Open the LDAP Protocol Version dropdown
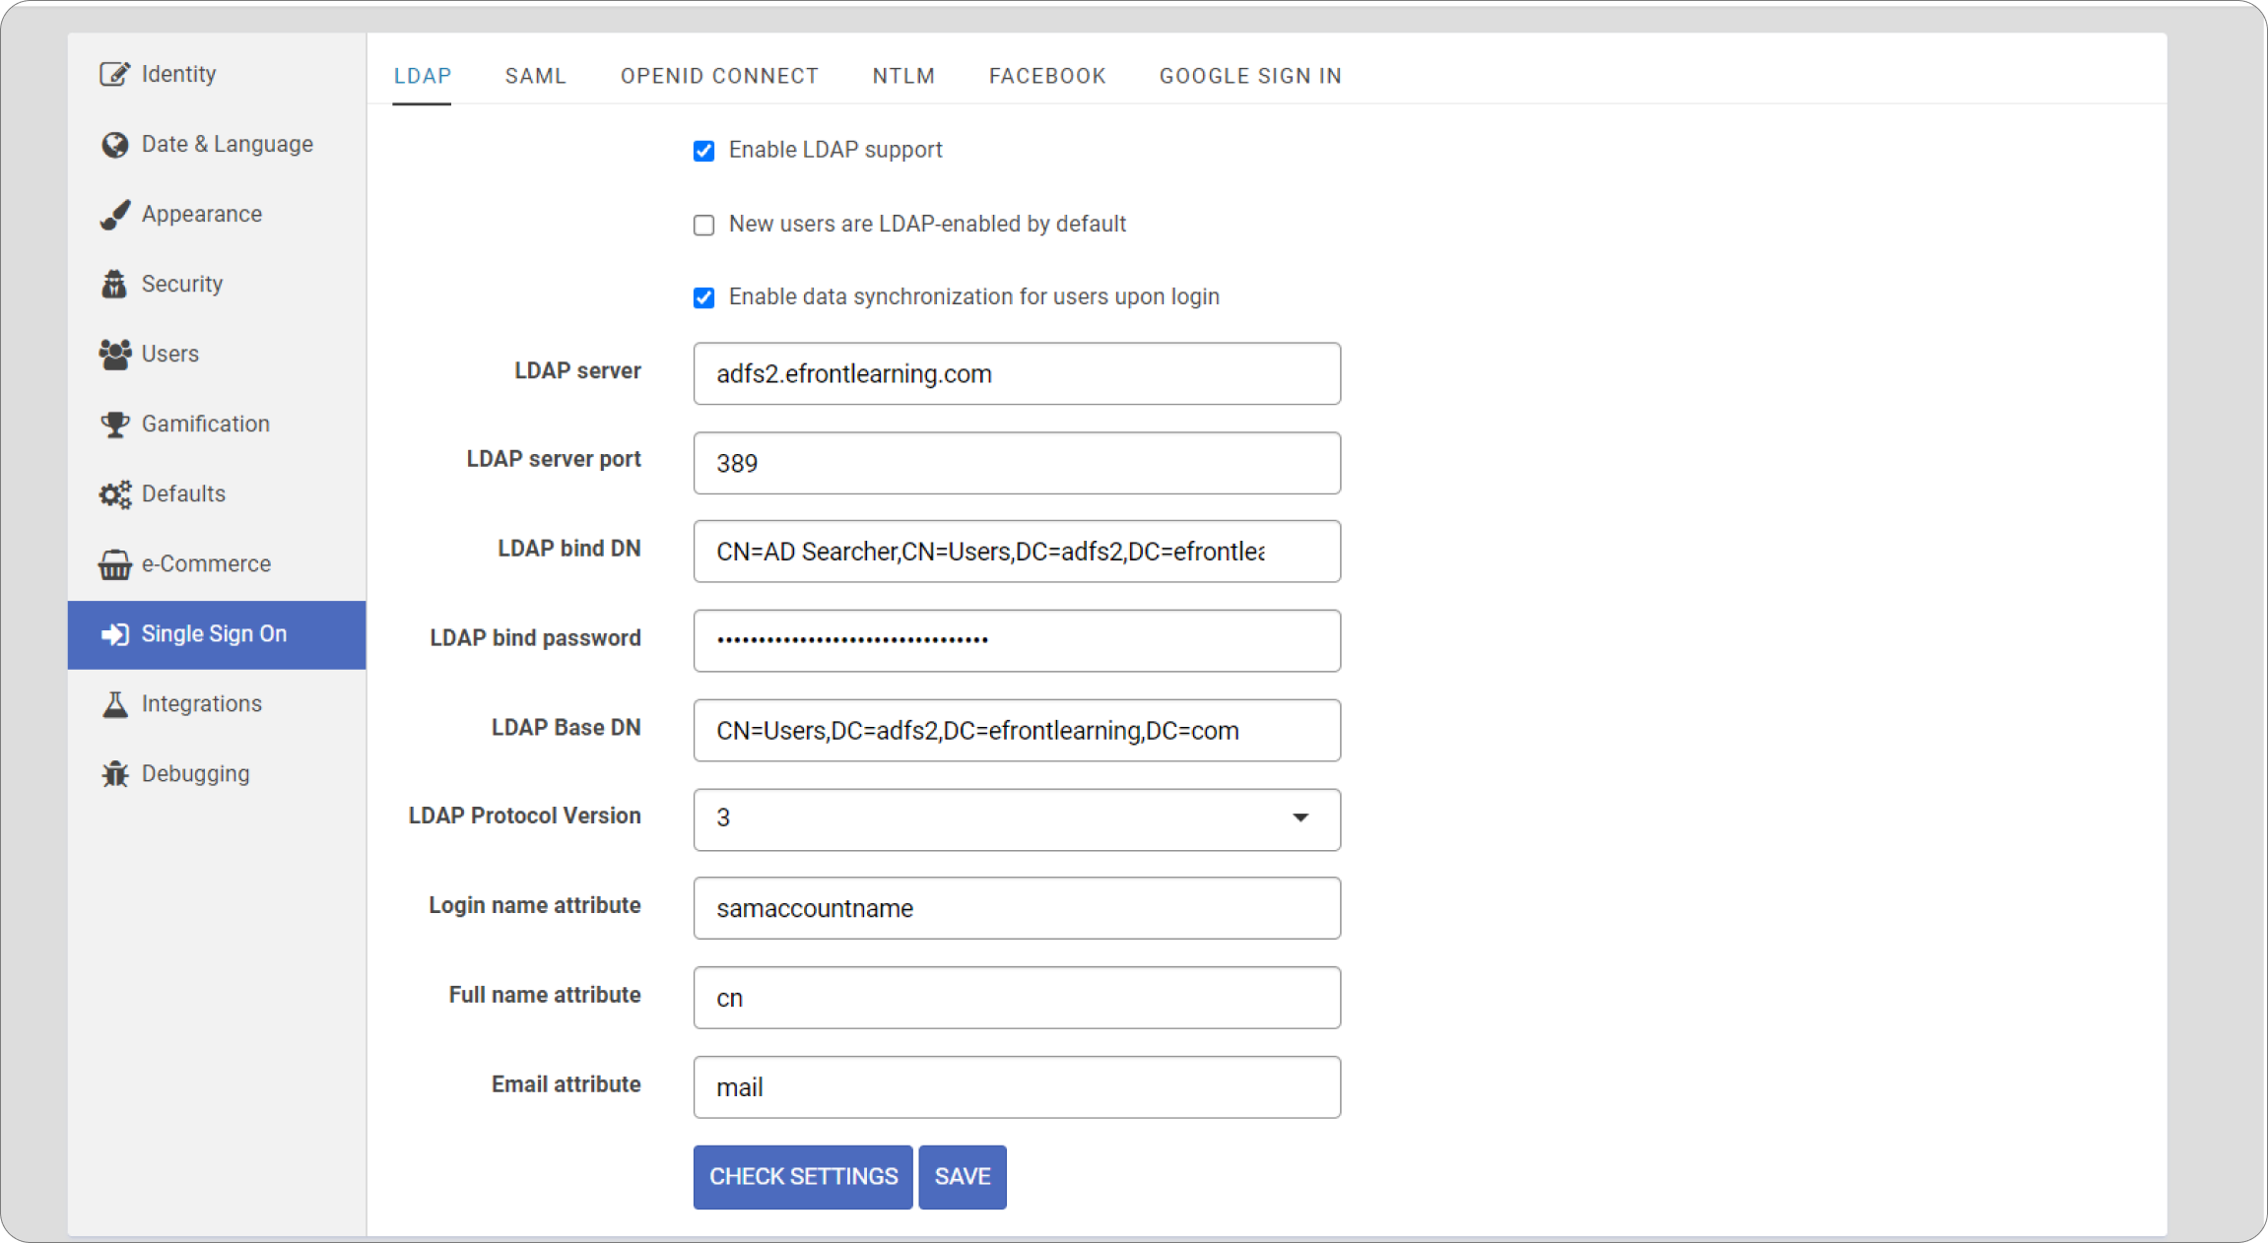2268x1243 pixels. pos(1017,818)
